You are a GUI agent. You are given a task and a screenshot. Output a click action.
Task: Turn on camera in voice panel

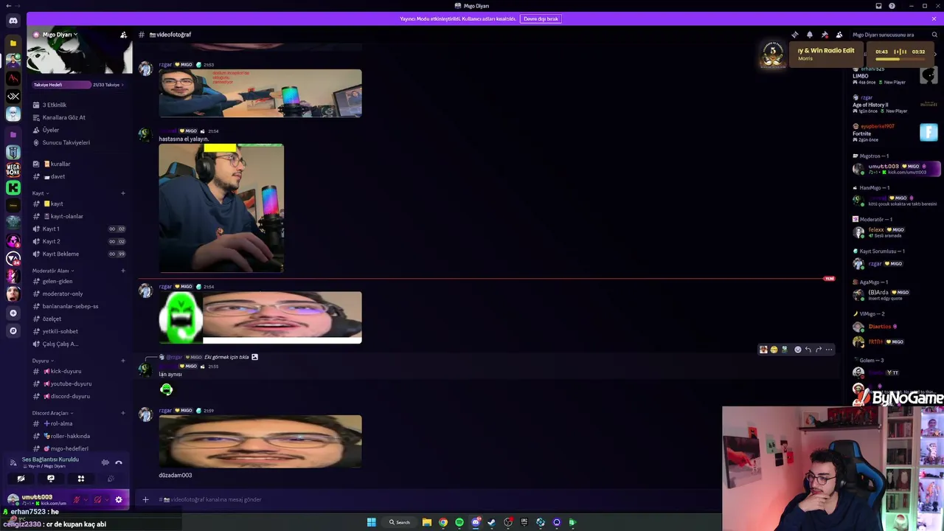point(21,479)
